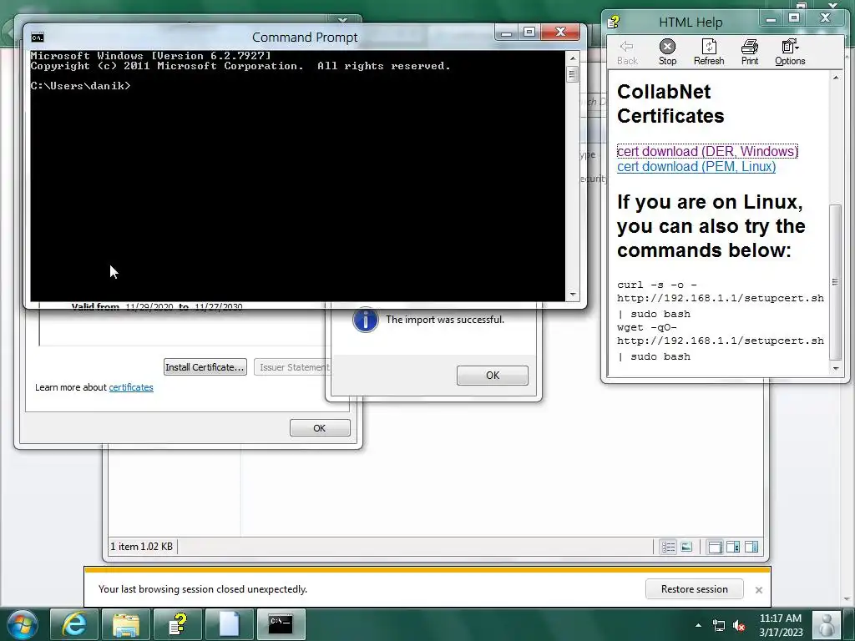
Task: Click the HTML Help title bar icon
Action: pos(614,22)
